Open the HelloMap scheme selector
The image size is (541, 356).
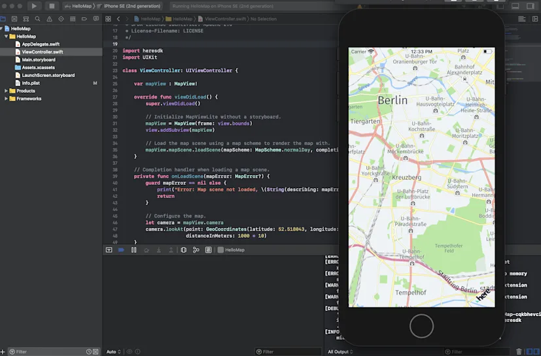[79, 6]
